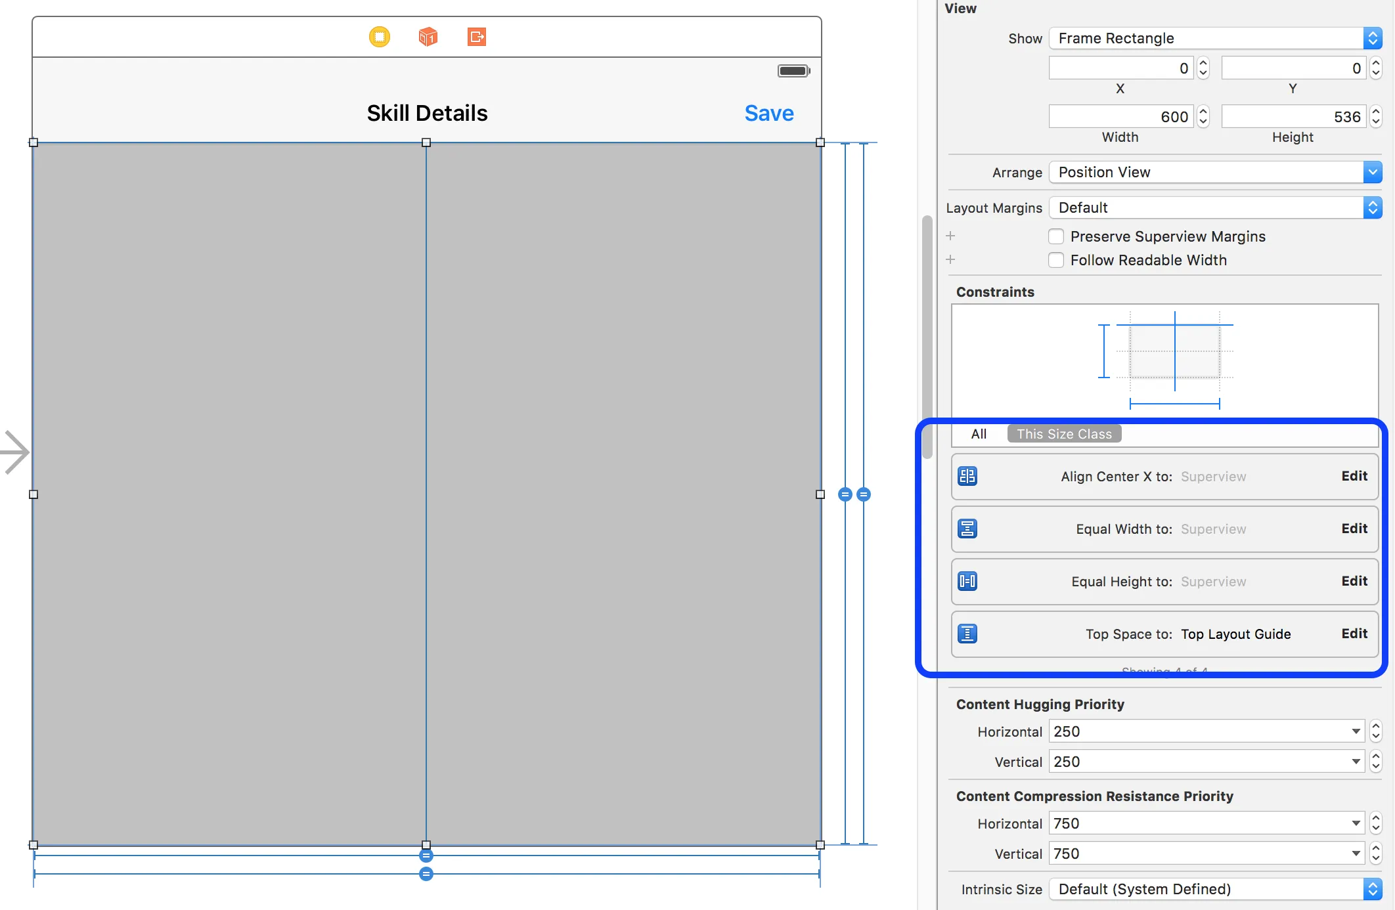Add variation for Preserve Superview Margins
This screenshot has width=1395, height=910.
click(950, 236)
